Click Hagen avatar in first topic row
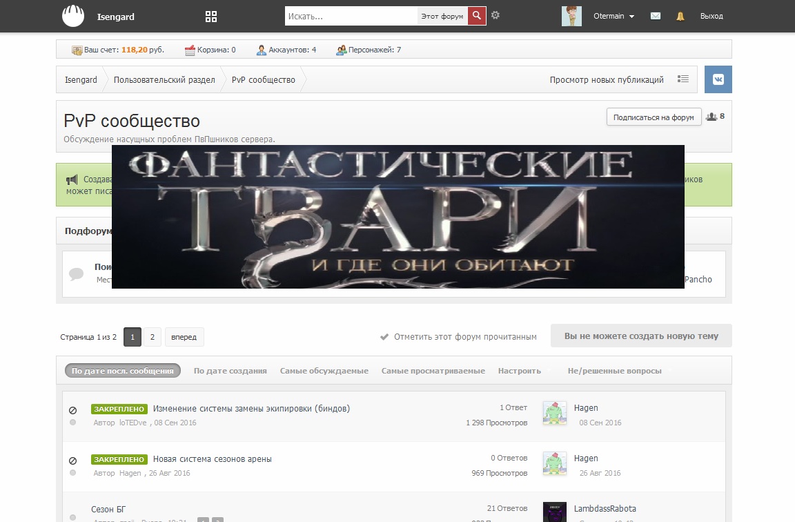 coord(555,413)
